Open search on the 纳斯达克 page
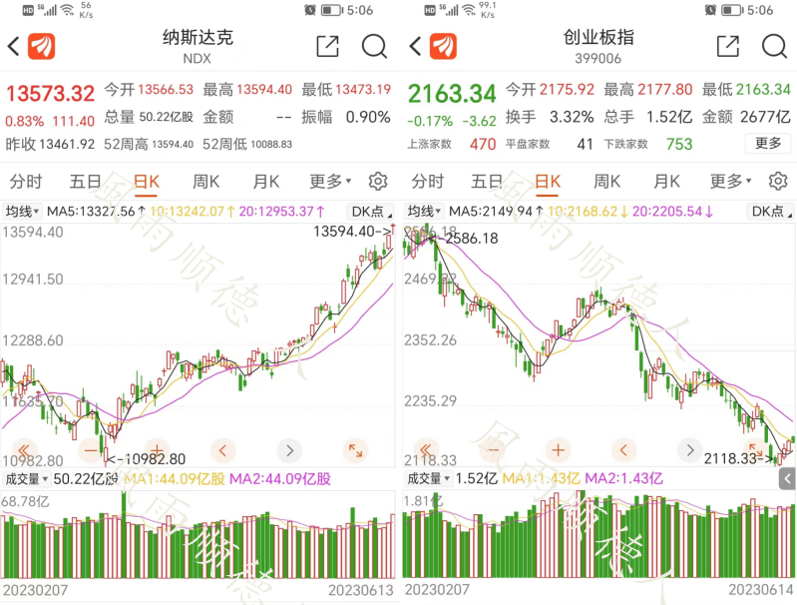 click(375, 46)
